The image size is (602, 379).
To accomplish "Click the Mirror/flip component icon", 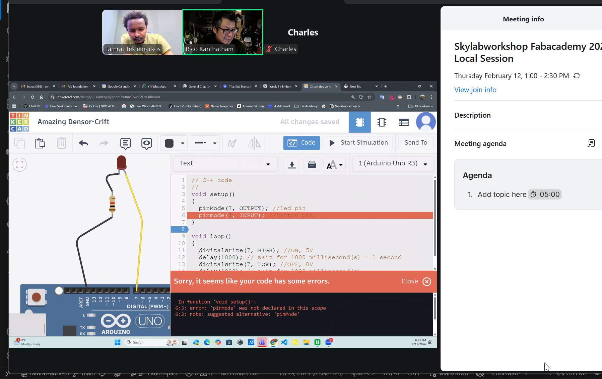I will click(254, 143).
